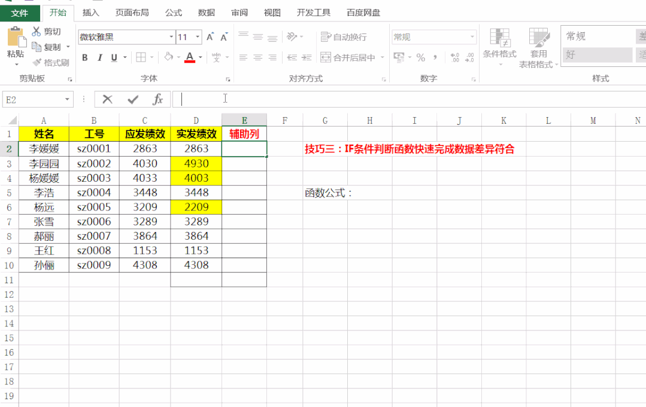
Task: Open 条件格式 conditional formatting
Action: [500, 47]
